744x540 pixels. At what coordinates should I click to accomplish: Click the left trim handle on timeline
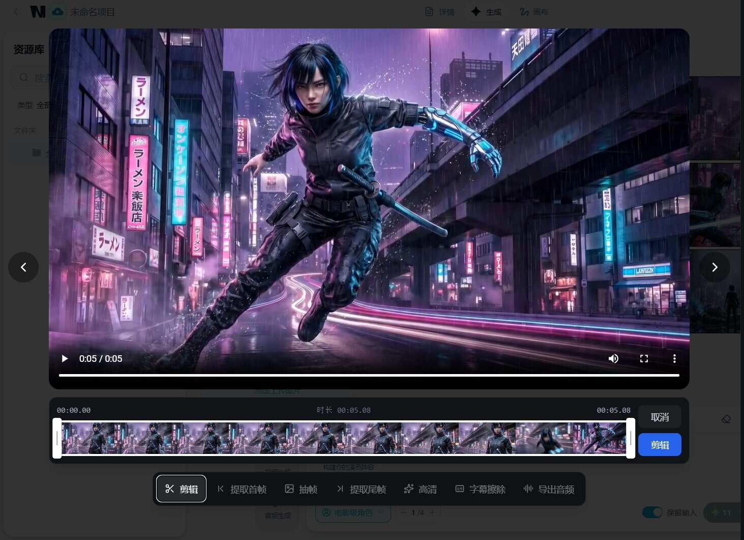(x=57, y=438)
